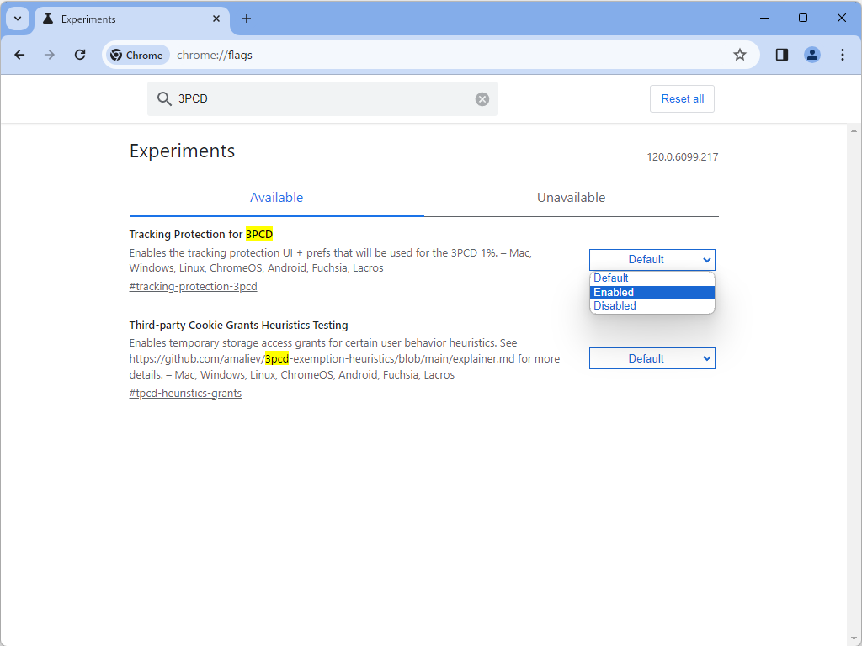Follow the #tpcd-heuristics-grants link
862x646 pixels.
click(184, 393)
